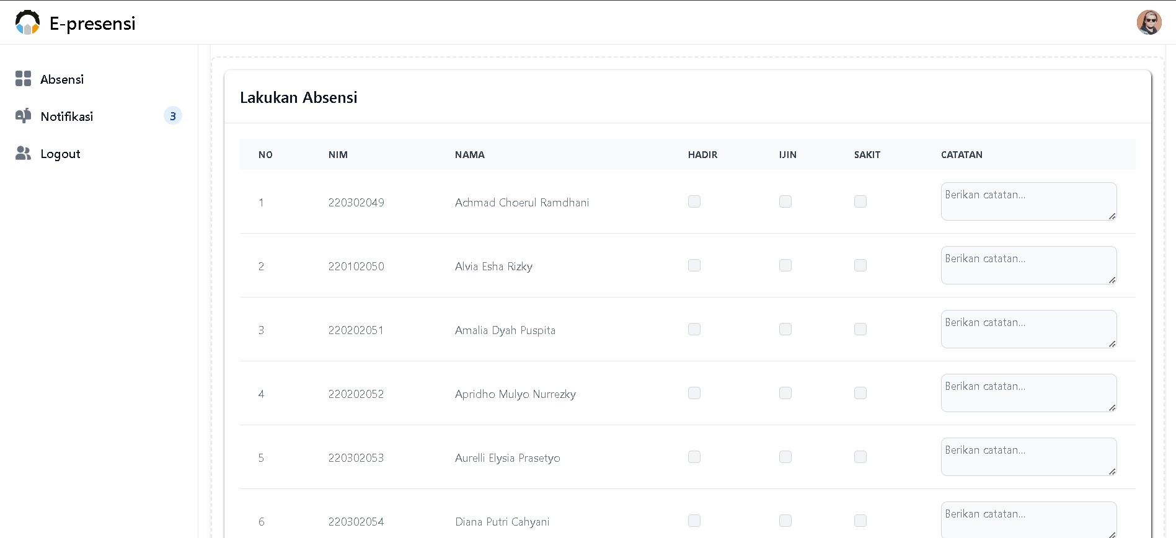Image resolution: width=1176 pixels, height=538 pixels.
Task: Select NIM 220302054 cell
Action: [x=356, y=522]
